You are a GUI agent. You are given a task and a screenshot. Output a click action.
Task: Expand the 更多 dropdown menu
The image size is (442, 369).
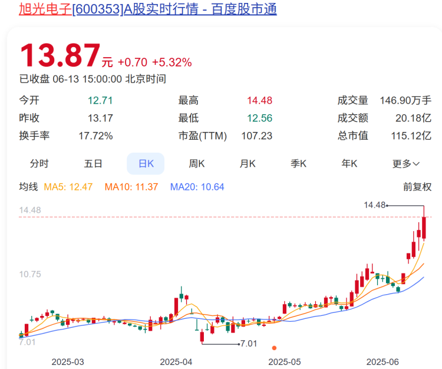(x=406, y=163)
